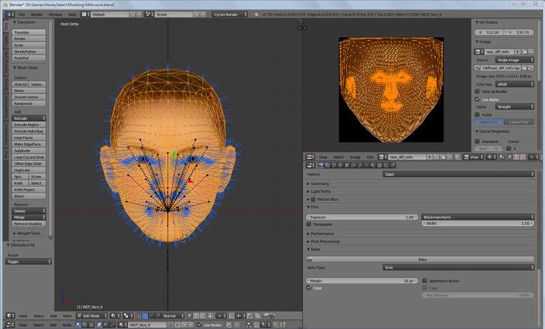
Task: Open the Edit Mode selector dropdown
Action: [x=91, y=316]
